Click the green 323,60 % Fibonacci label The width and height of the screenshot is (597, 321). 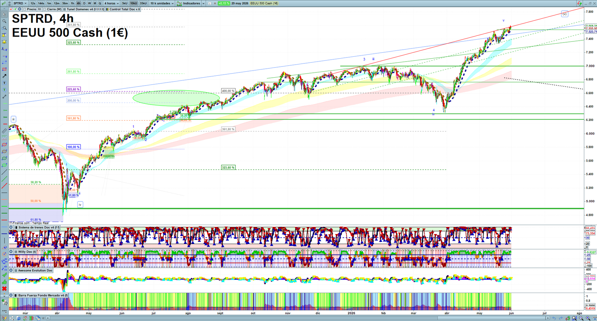[x=73, y=43]
